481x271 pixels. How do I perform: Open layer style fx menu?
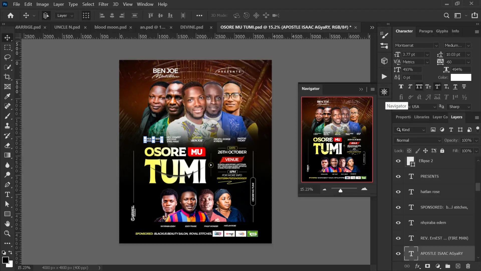click(417, 266)
